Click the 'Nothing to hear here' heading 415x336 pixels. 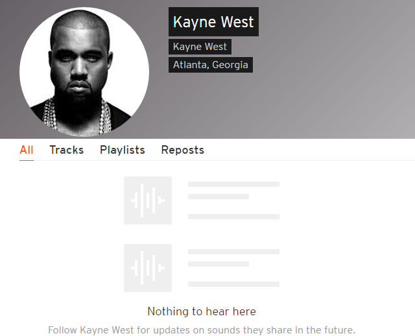(x=202, y=311)
